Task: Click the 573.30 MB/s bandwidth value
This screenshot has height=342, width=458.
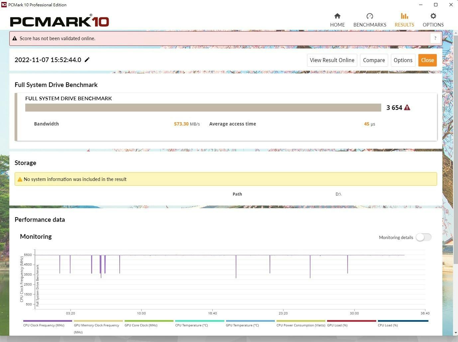Action: [187, 124]
